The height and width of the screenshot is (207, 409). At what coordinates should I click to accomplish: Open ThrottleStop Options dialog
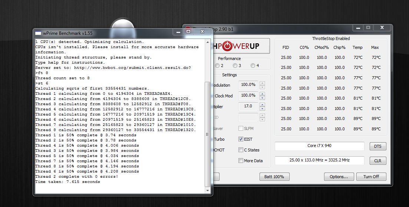click(339, 177)
